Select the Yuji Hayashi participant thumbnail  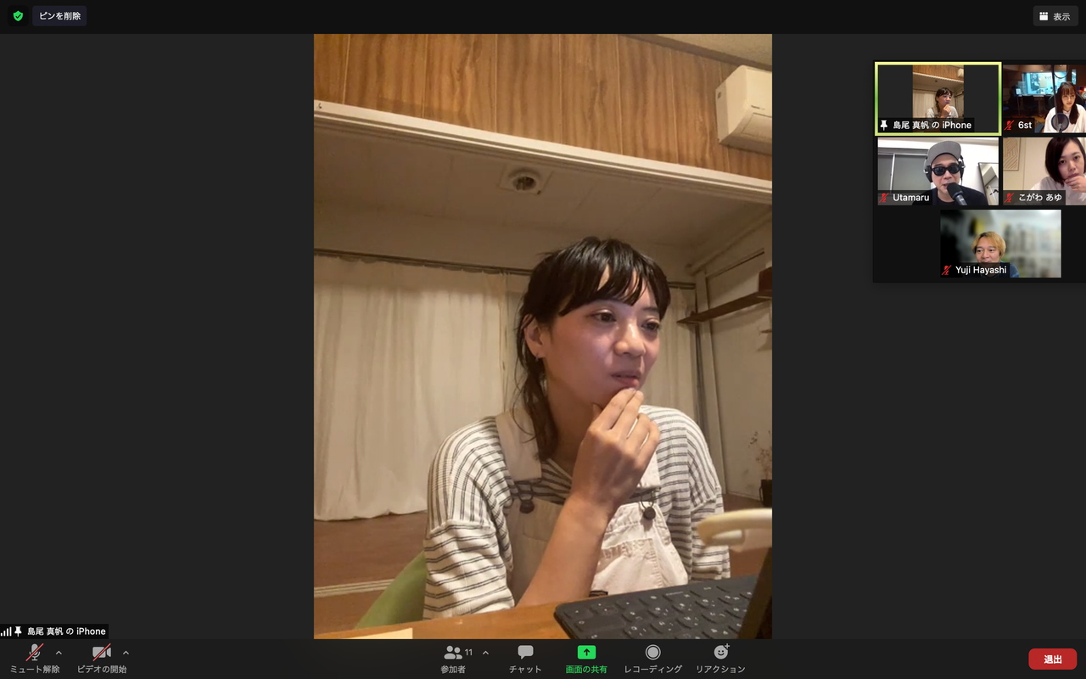coord(1000,244)
